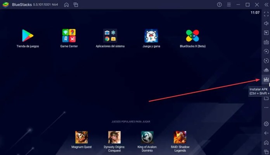Collapse the sidebar with double chevron
Screen dimensions: 270x155
(267, 5)
